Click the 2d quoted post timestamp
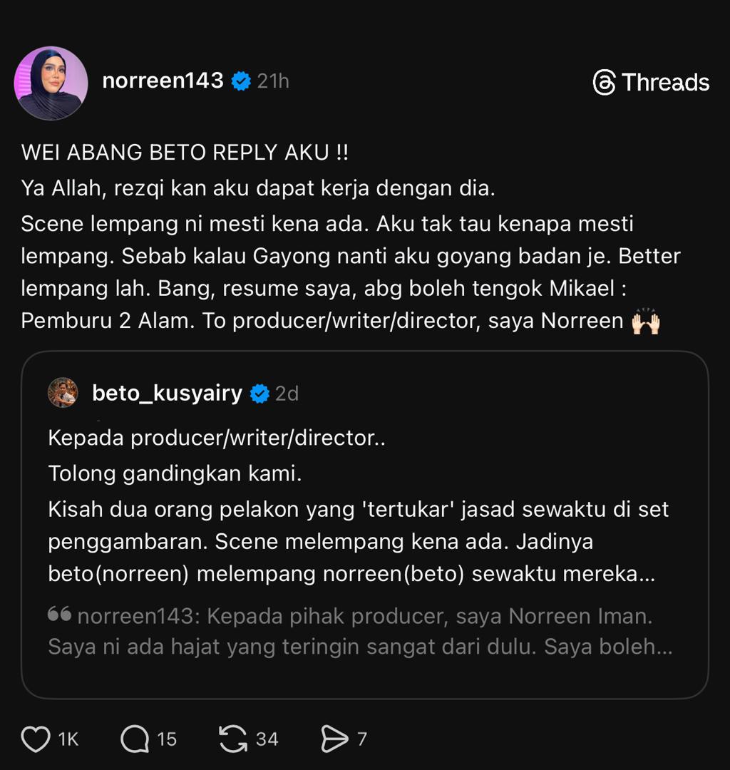 tap(287, 394)
